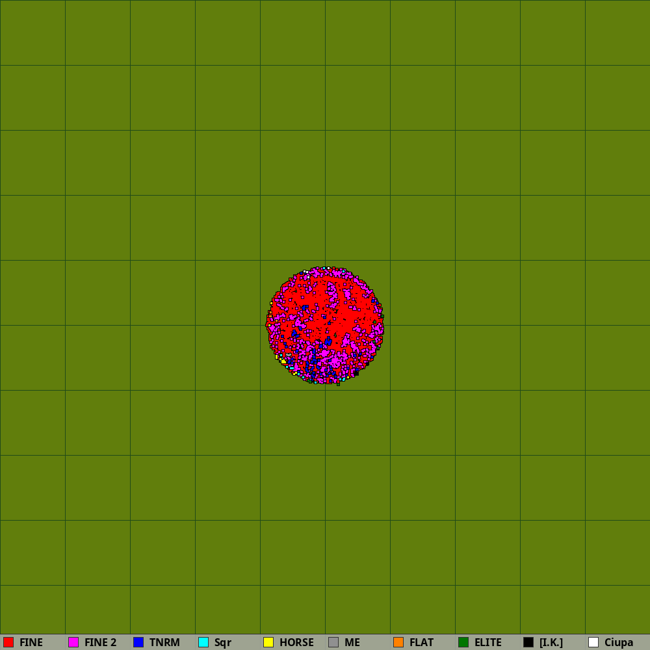Click the blue cluster inside the colony

313,359
